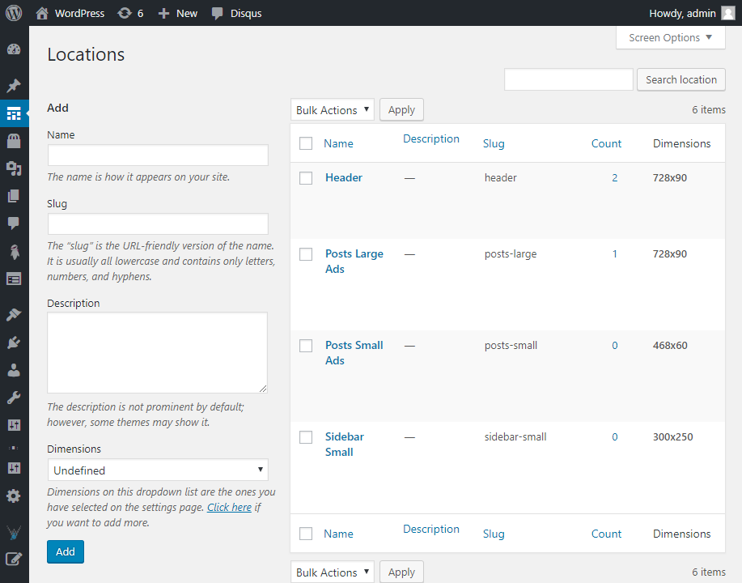
Task: Visit site via the home icon
Action: pos(42,13)
